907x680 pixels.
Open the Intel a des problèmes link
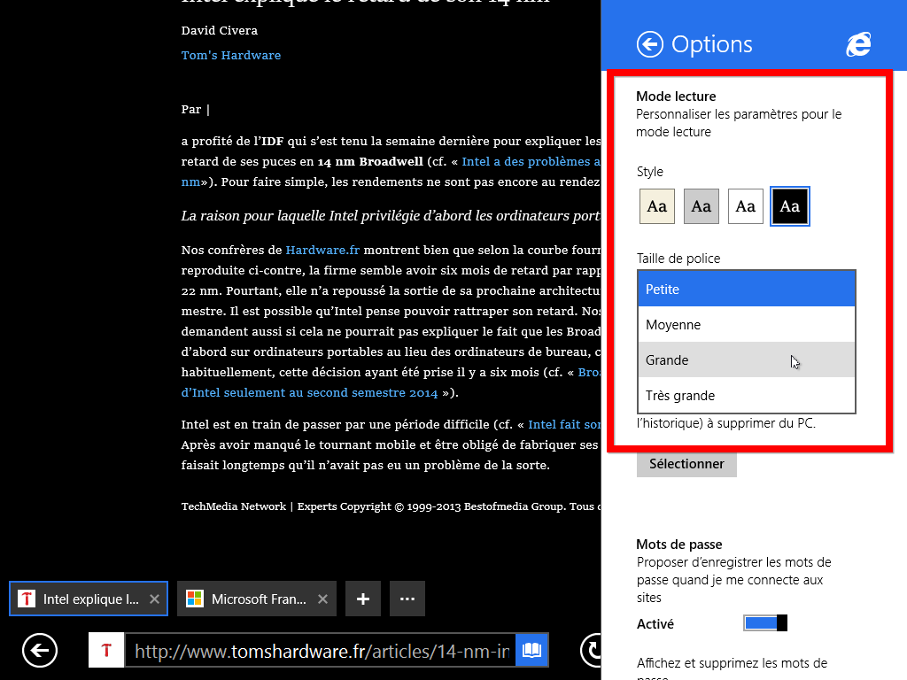point(531,161)
